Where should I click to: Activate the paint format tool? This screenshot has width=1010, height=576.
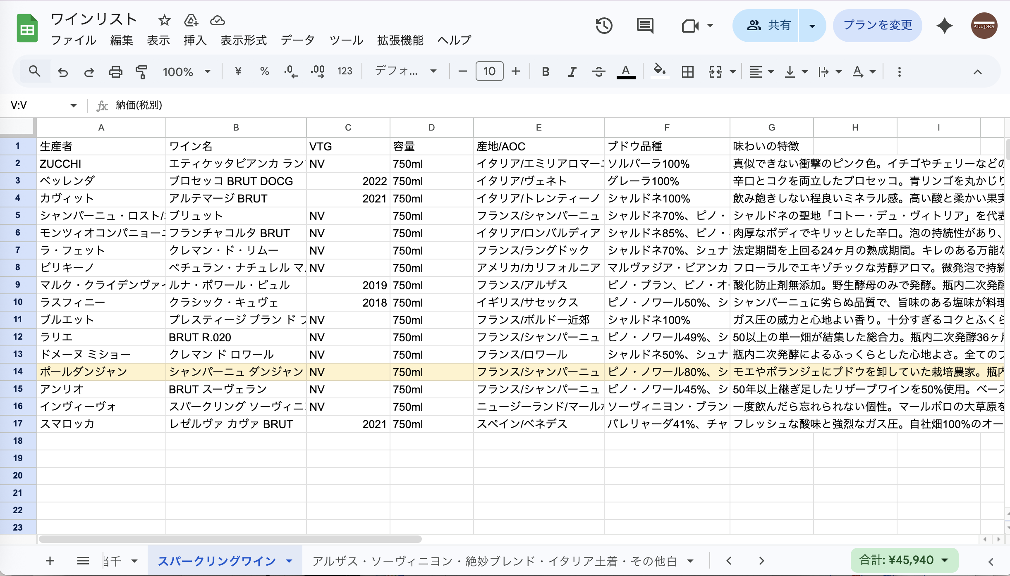141,72
